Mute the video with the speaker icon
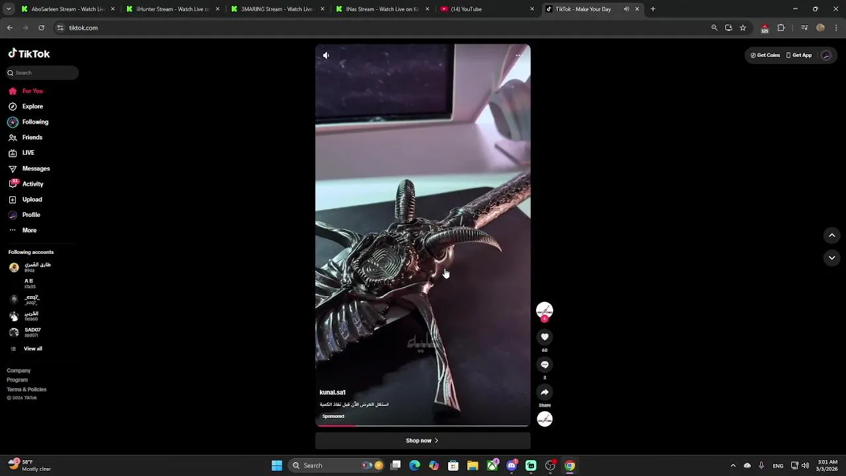The width and height of the screenshot is (846, 476). pos(326,56)
